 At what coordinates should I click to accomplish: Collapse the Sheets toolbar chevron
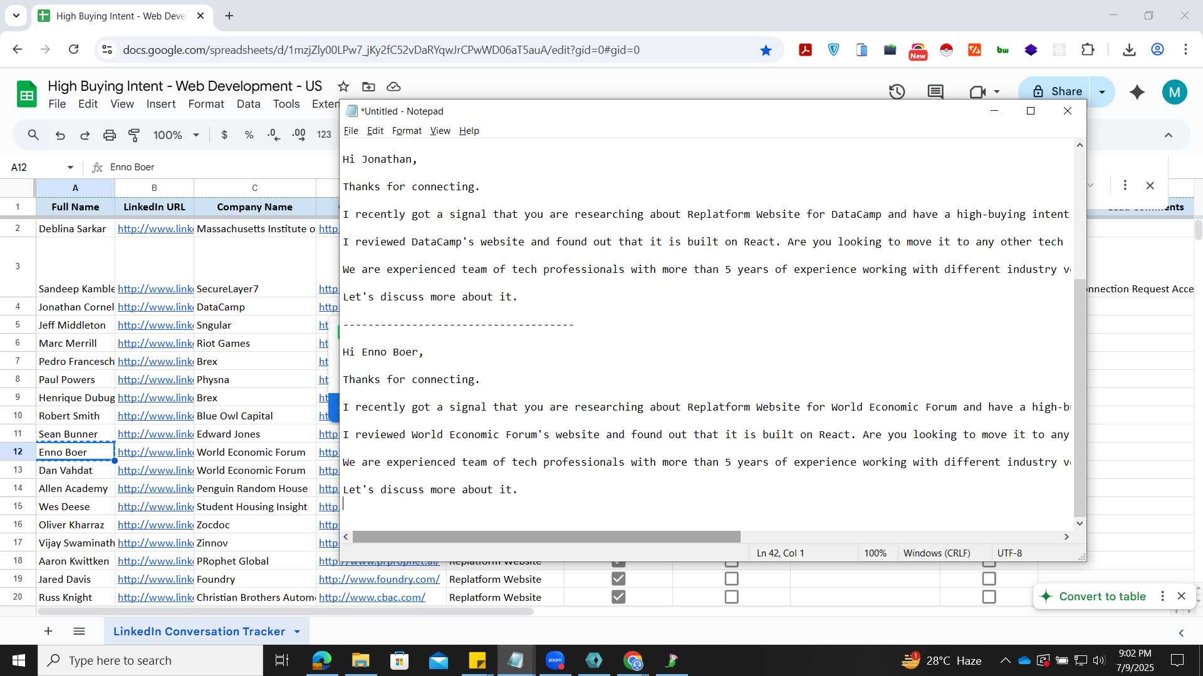tap(1168, 135)
